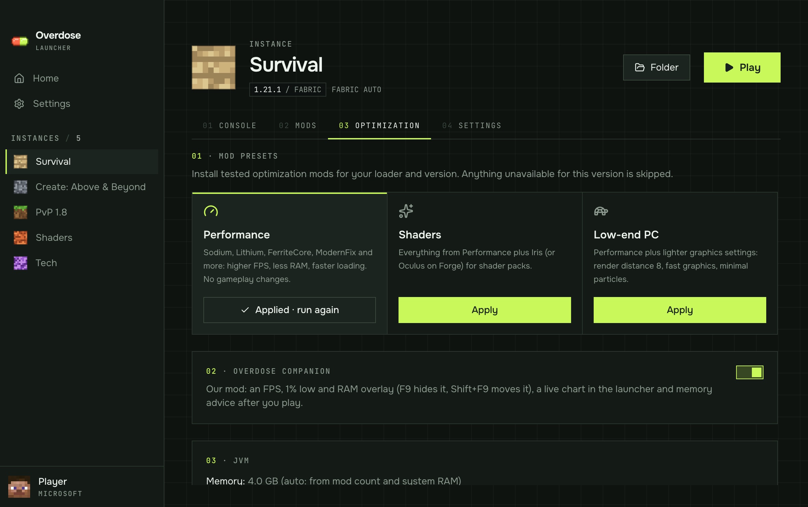Click the PvP 1.8 grass block icon
The height and width of the screenshot is (507, 808).
coord(21,212)
